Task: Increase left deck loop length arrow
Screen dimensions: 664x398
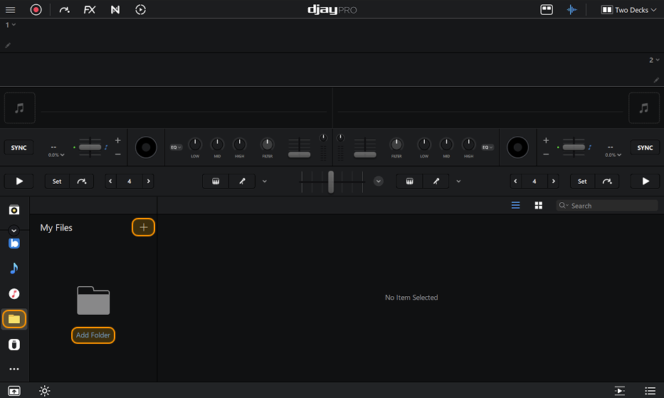Action: (148, 181)
